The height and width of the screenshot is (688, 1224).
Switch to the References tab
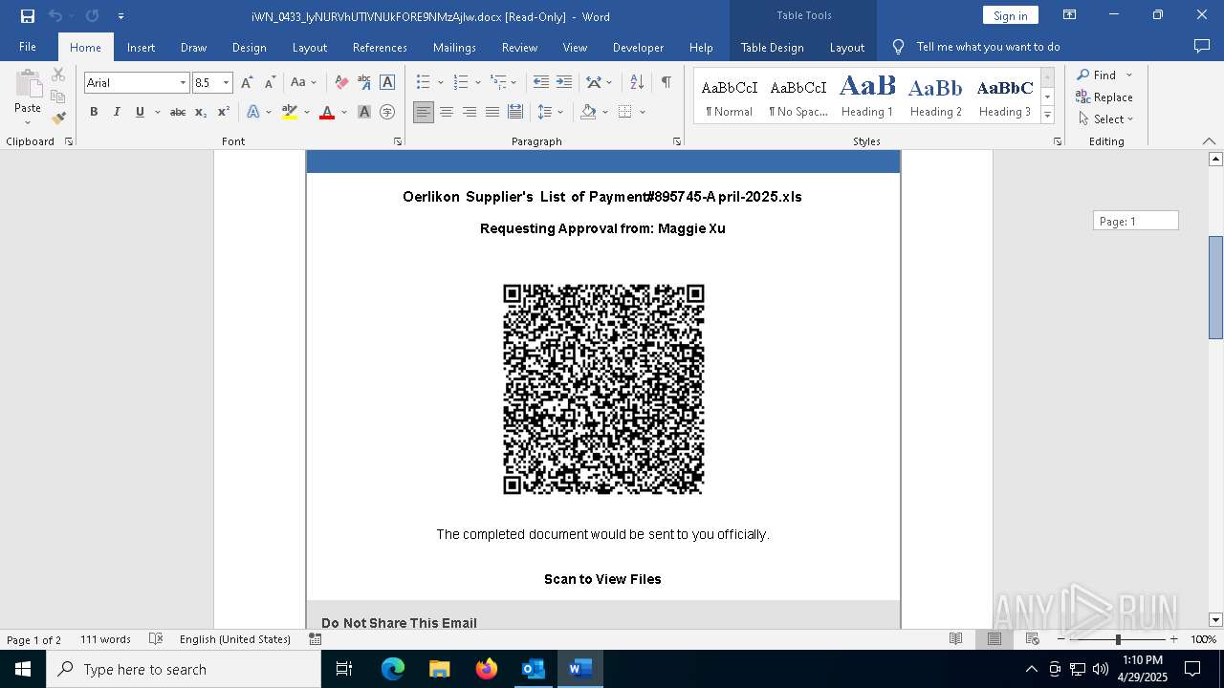tap(380, 47)
